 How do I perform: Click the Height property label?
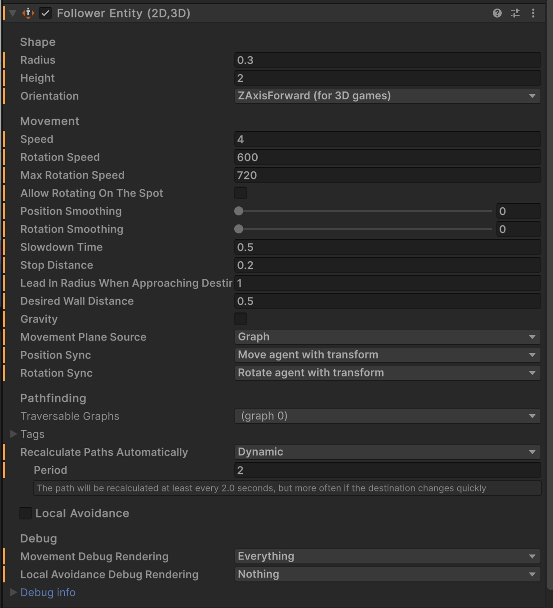pyautogui.click(x=37, y=78)
